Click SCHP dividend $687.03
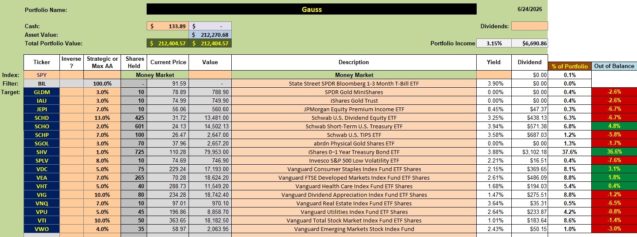The image size is (637, 237). point(530,135)
